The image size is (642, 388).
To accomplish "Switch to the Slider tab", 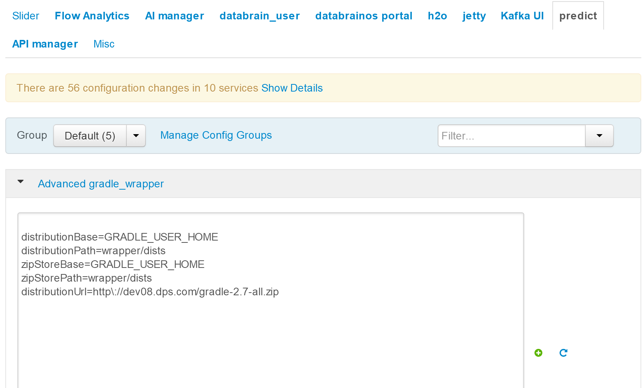I will click(x=26, y=16).
